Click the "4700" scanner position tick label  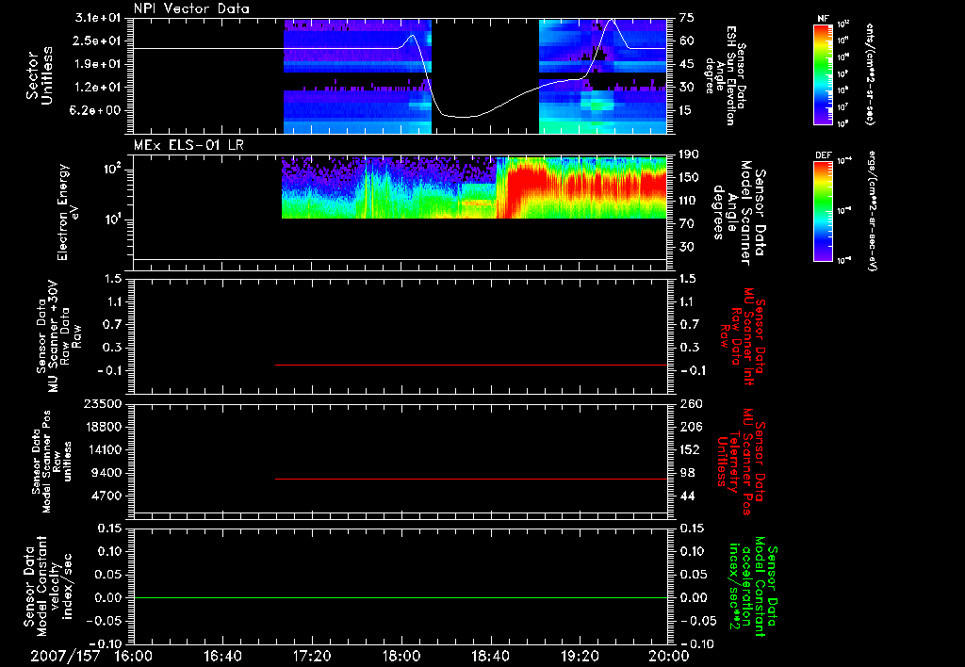coord(106,496)
